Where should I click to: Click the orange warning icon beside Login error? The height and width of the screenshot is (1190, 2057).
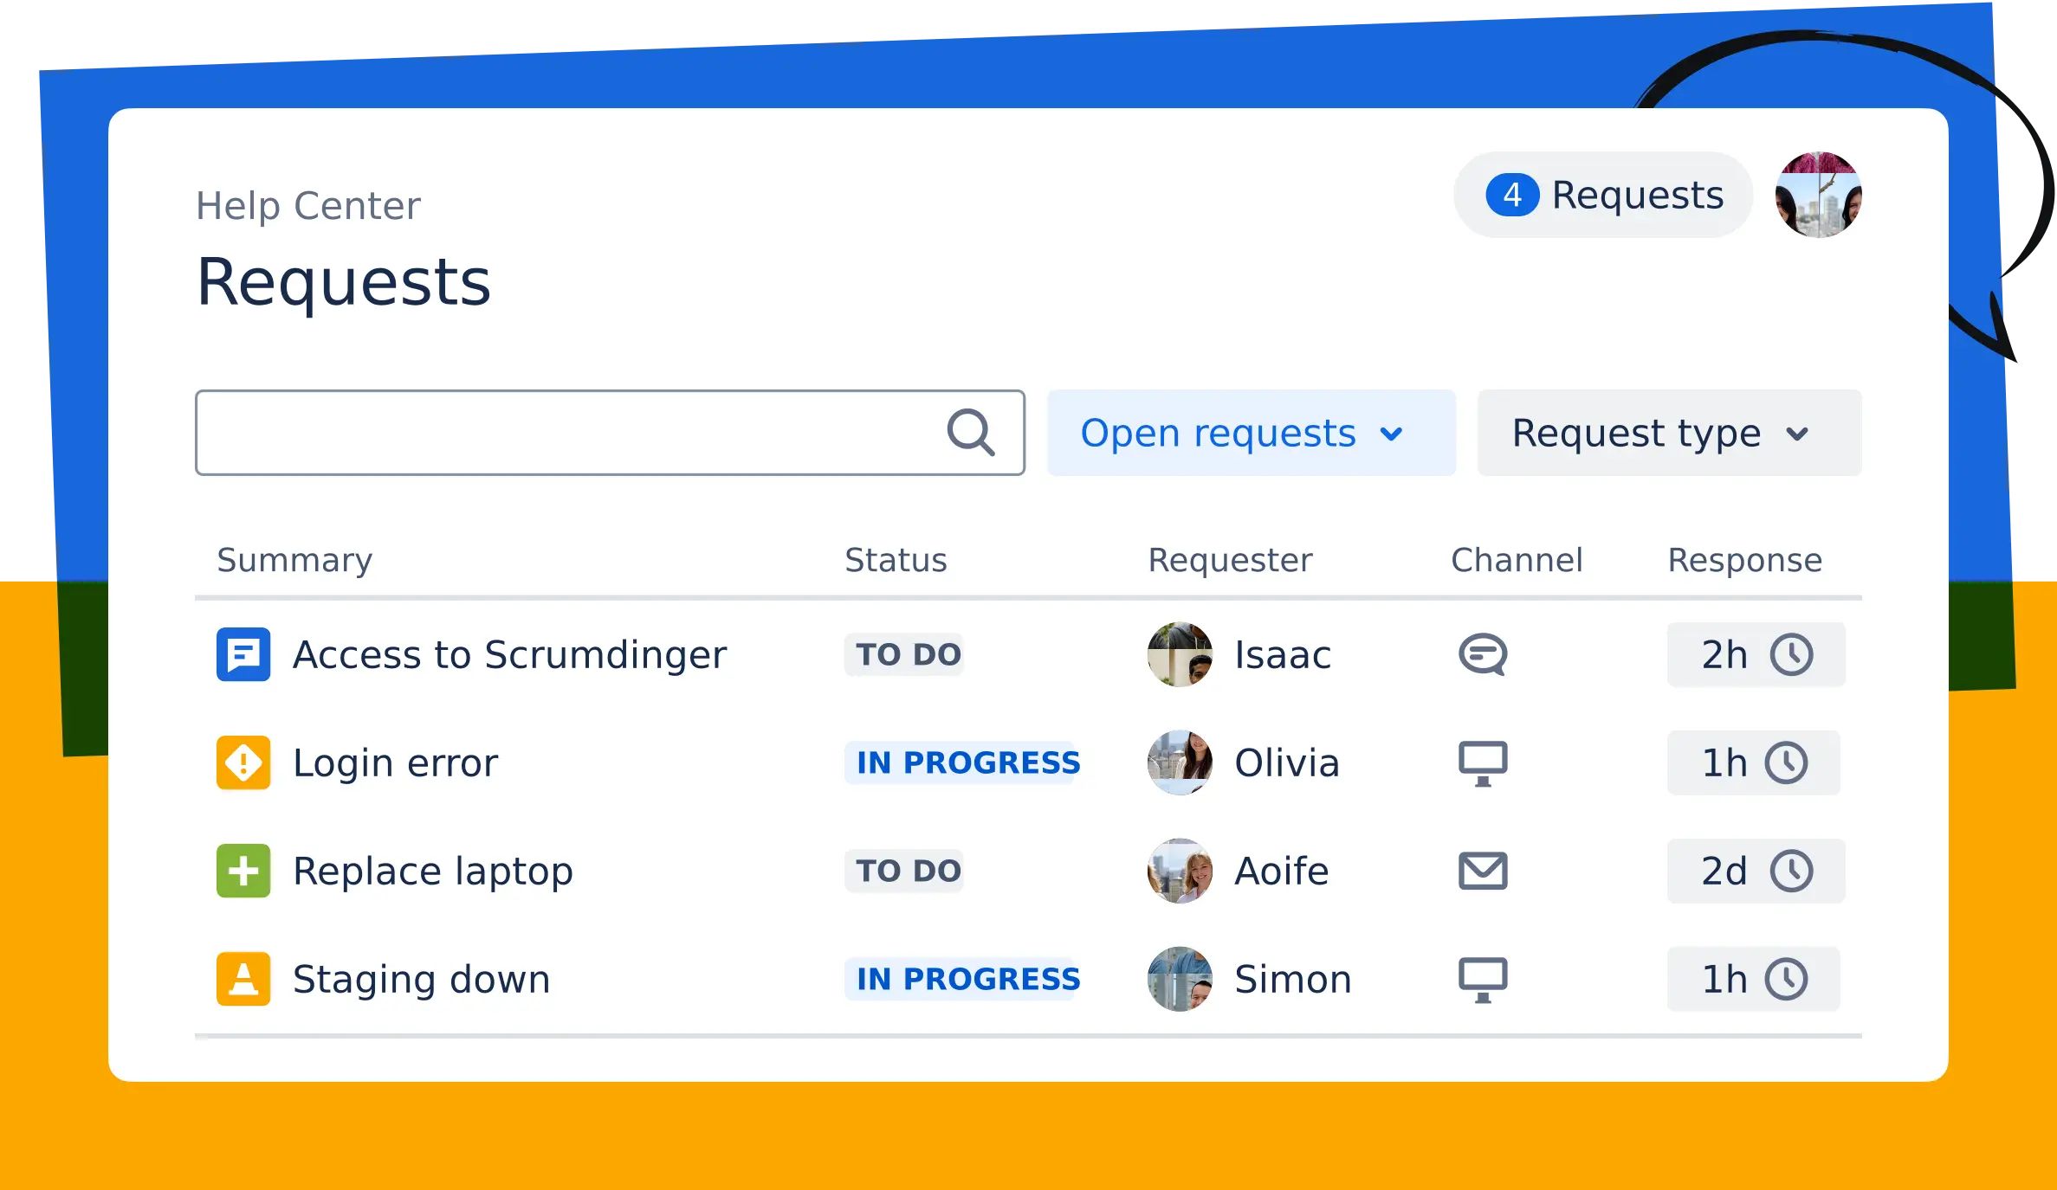(243, 762)
